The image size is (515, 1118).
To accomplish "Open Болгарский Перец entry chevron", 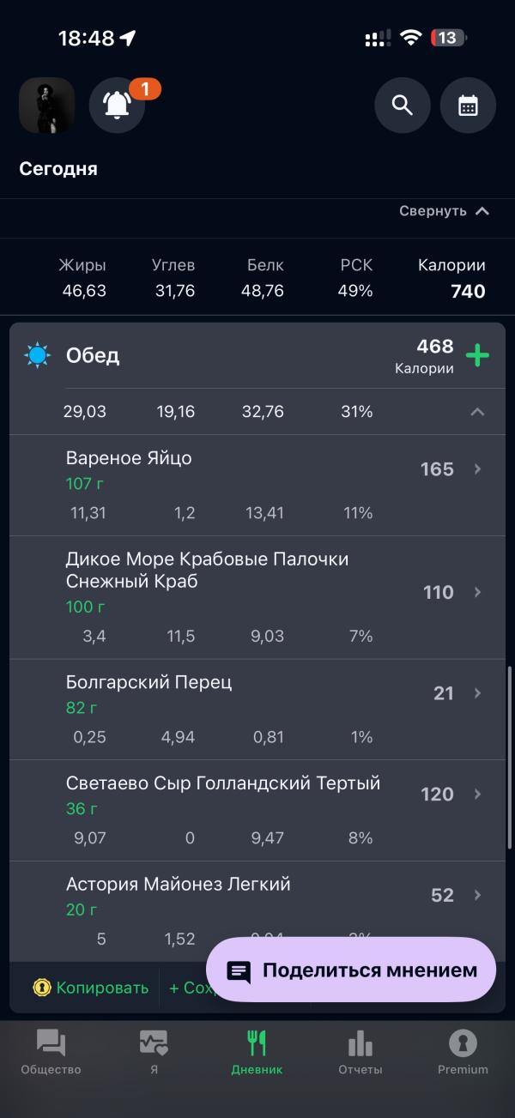I will (x=478, y=693).
